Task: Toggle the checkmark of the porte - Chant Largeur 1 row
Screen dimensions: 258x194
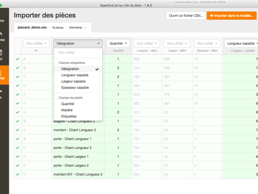Action: pos(18,156)
